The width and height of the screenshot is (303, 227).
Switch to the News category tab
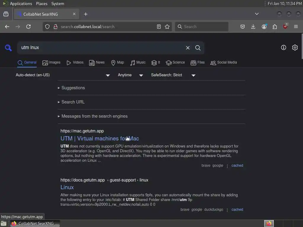point(97,63)
